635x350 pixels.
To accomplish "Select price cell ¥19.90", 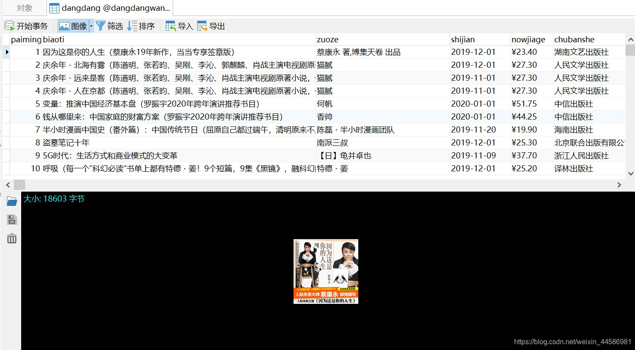I will pyautogui.click(x=532, y=130).
